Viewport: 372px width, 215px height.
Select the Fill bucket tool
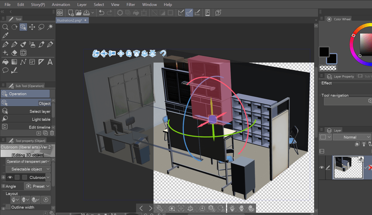5,62
